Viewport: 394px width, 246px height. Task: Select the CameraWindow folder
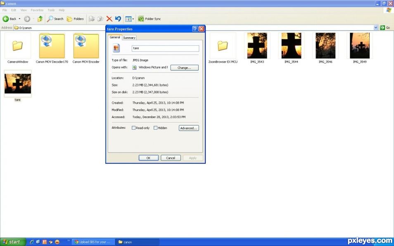pyautogui.click(x=18, y=48)
